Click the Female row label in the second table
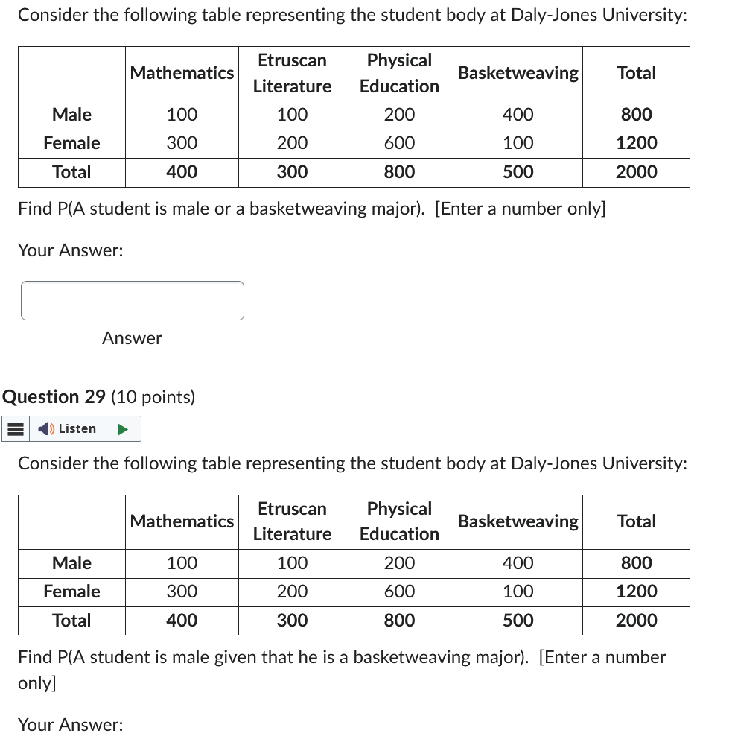The width and height of the screenshot is (732, 742). (71, 592)
